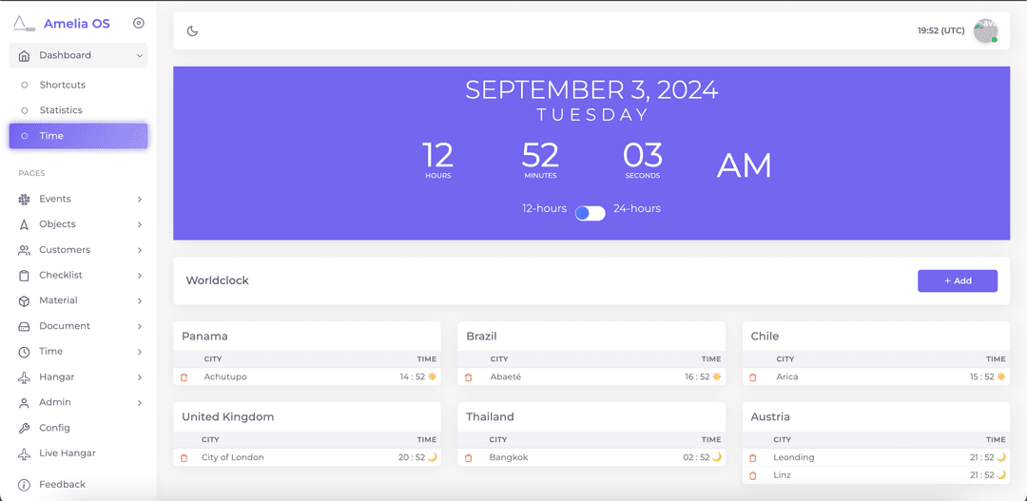Click the Time clock icon in sidebar
The image size is (1027, 501).
click(24, 353)
